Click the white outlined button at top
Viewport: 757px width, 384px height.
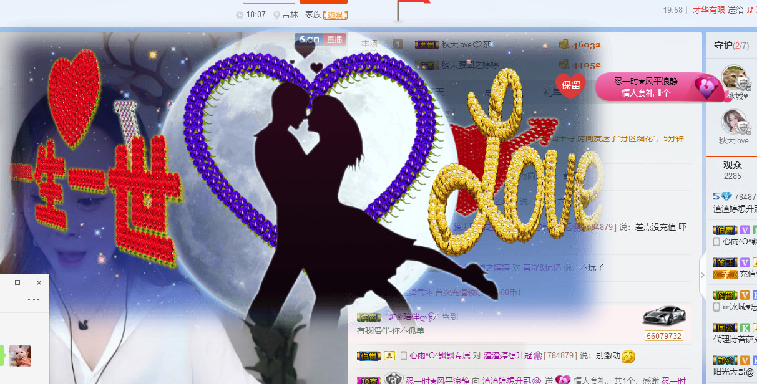(x=269, y=2)
